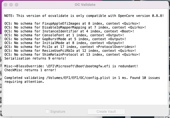Click the Serialisation returns 9 errors line
This screenshot has width=170, height=118.
pos(35,58)
